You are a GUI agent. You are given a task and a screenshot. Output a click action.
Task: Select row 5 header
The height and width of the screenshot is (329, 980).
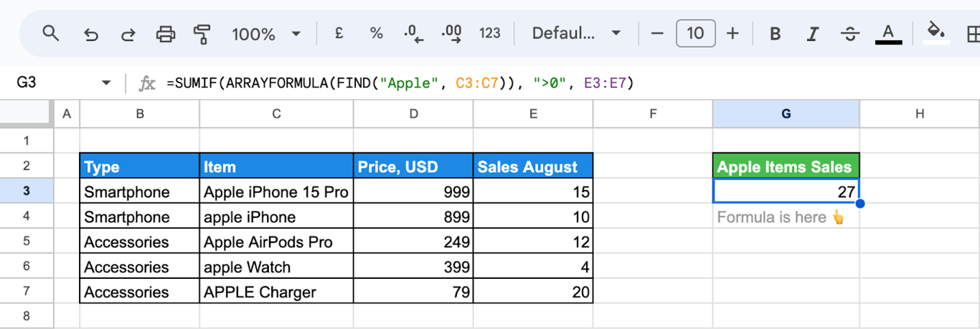[x=27, y=241]
